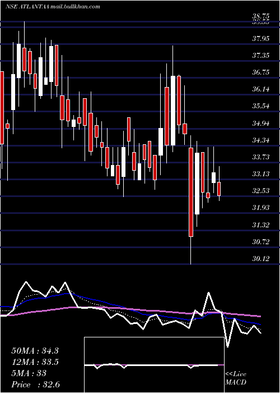Click the 30.12 price axis label
280x393 pixels.
[261, 259]
